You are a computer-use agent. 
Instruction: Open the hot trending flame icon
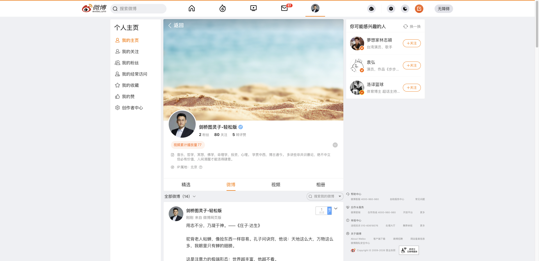223,8
